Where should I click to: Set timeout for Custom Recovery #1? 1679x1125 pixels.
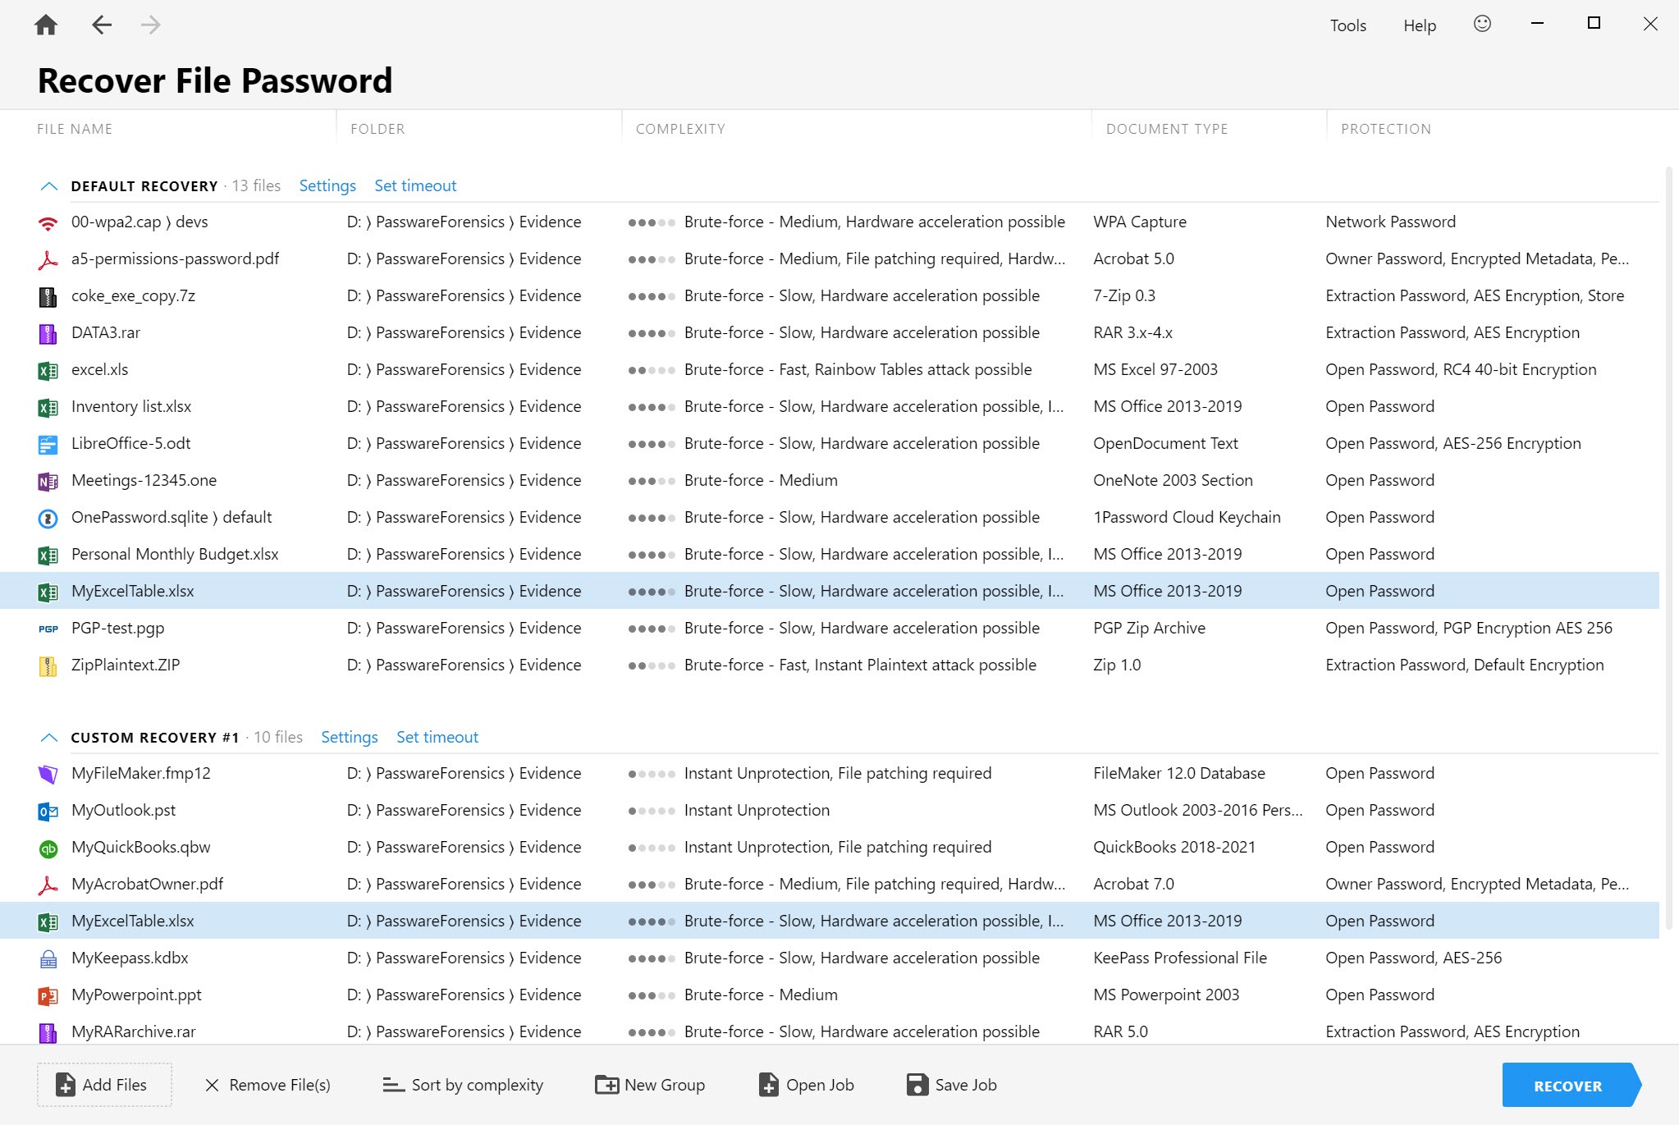click(x=437, y=738)
